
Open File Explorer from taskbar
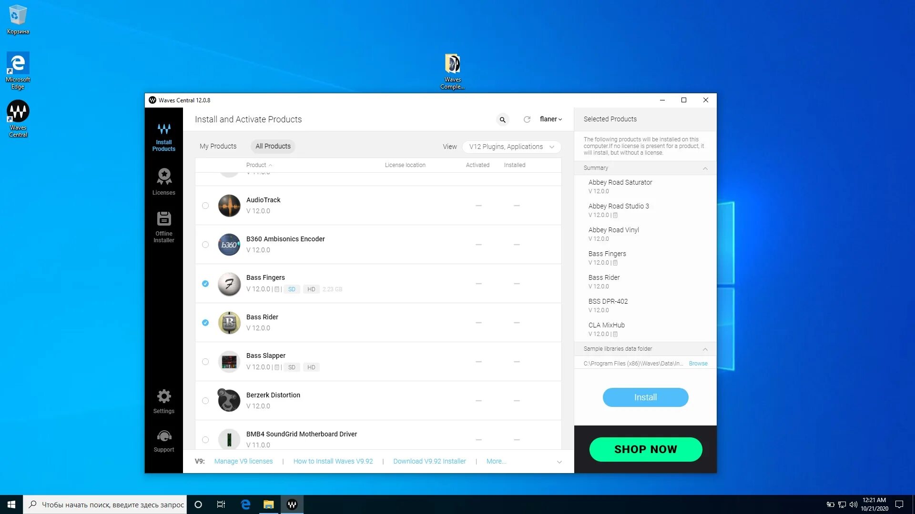tap(269, 504)
